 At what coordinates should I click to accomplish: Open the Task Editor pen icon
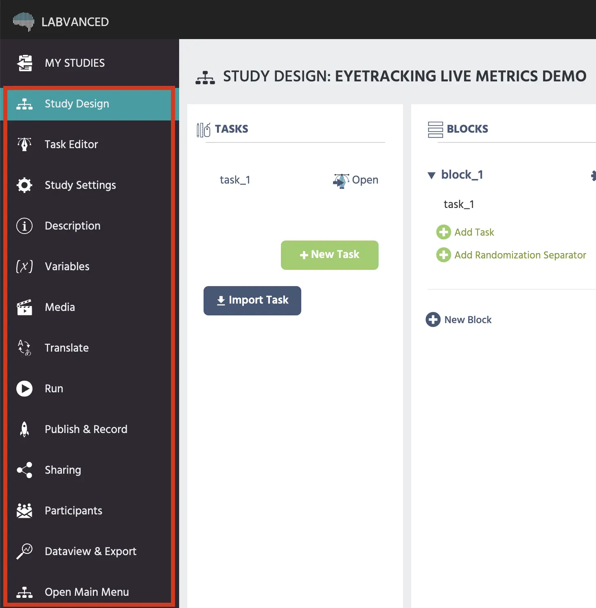click(x=24, y=144)
